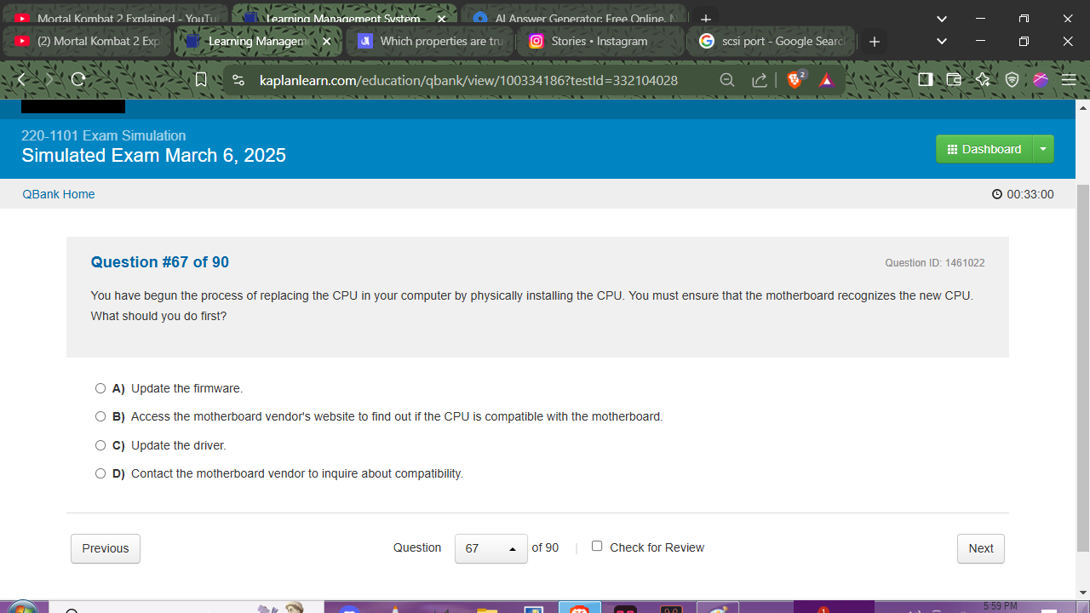
Task: Open the Brave Wallet icon
Action: [x=954, y=80]
